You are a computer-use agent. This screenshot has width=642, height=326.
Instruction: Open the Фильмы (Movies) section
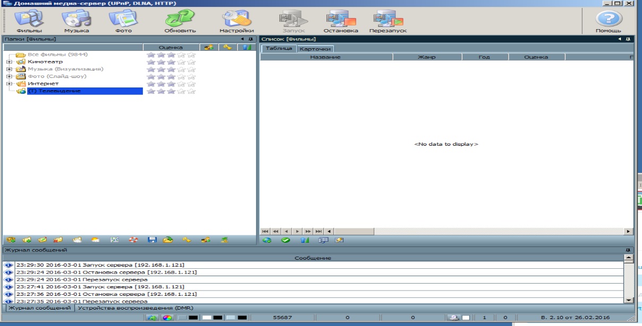tap(29, 21)
